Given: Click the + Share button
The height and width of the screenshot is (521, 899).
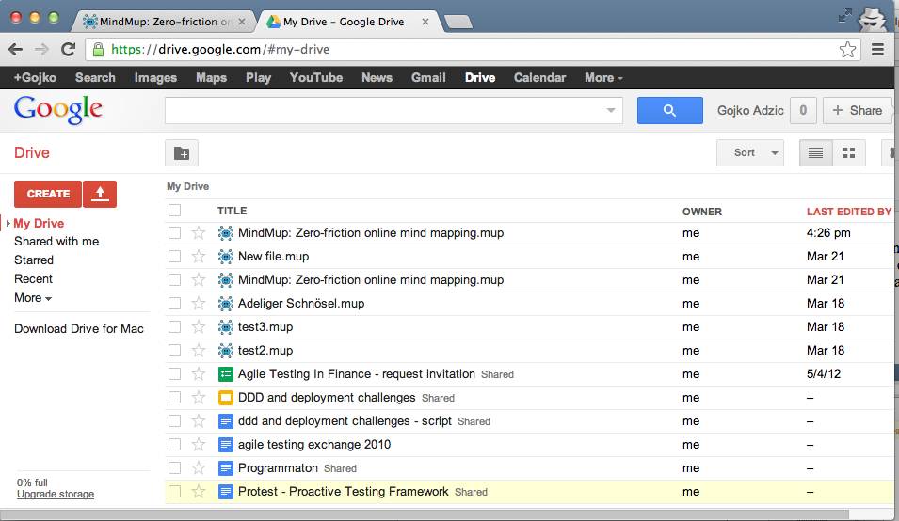Looking at the screenshot, I should click(858, 110).
